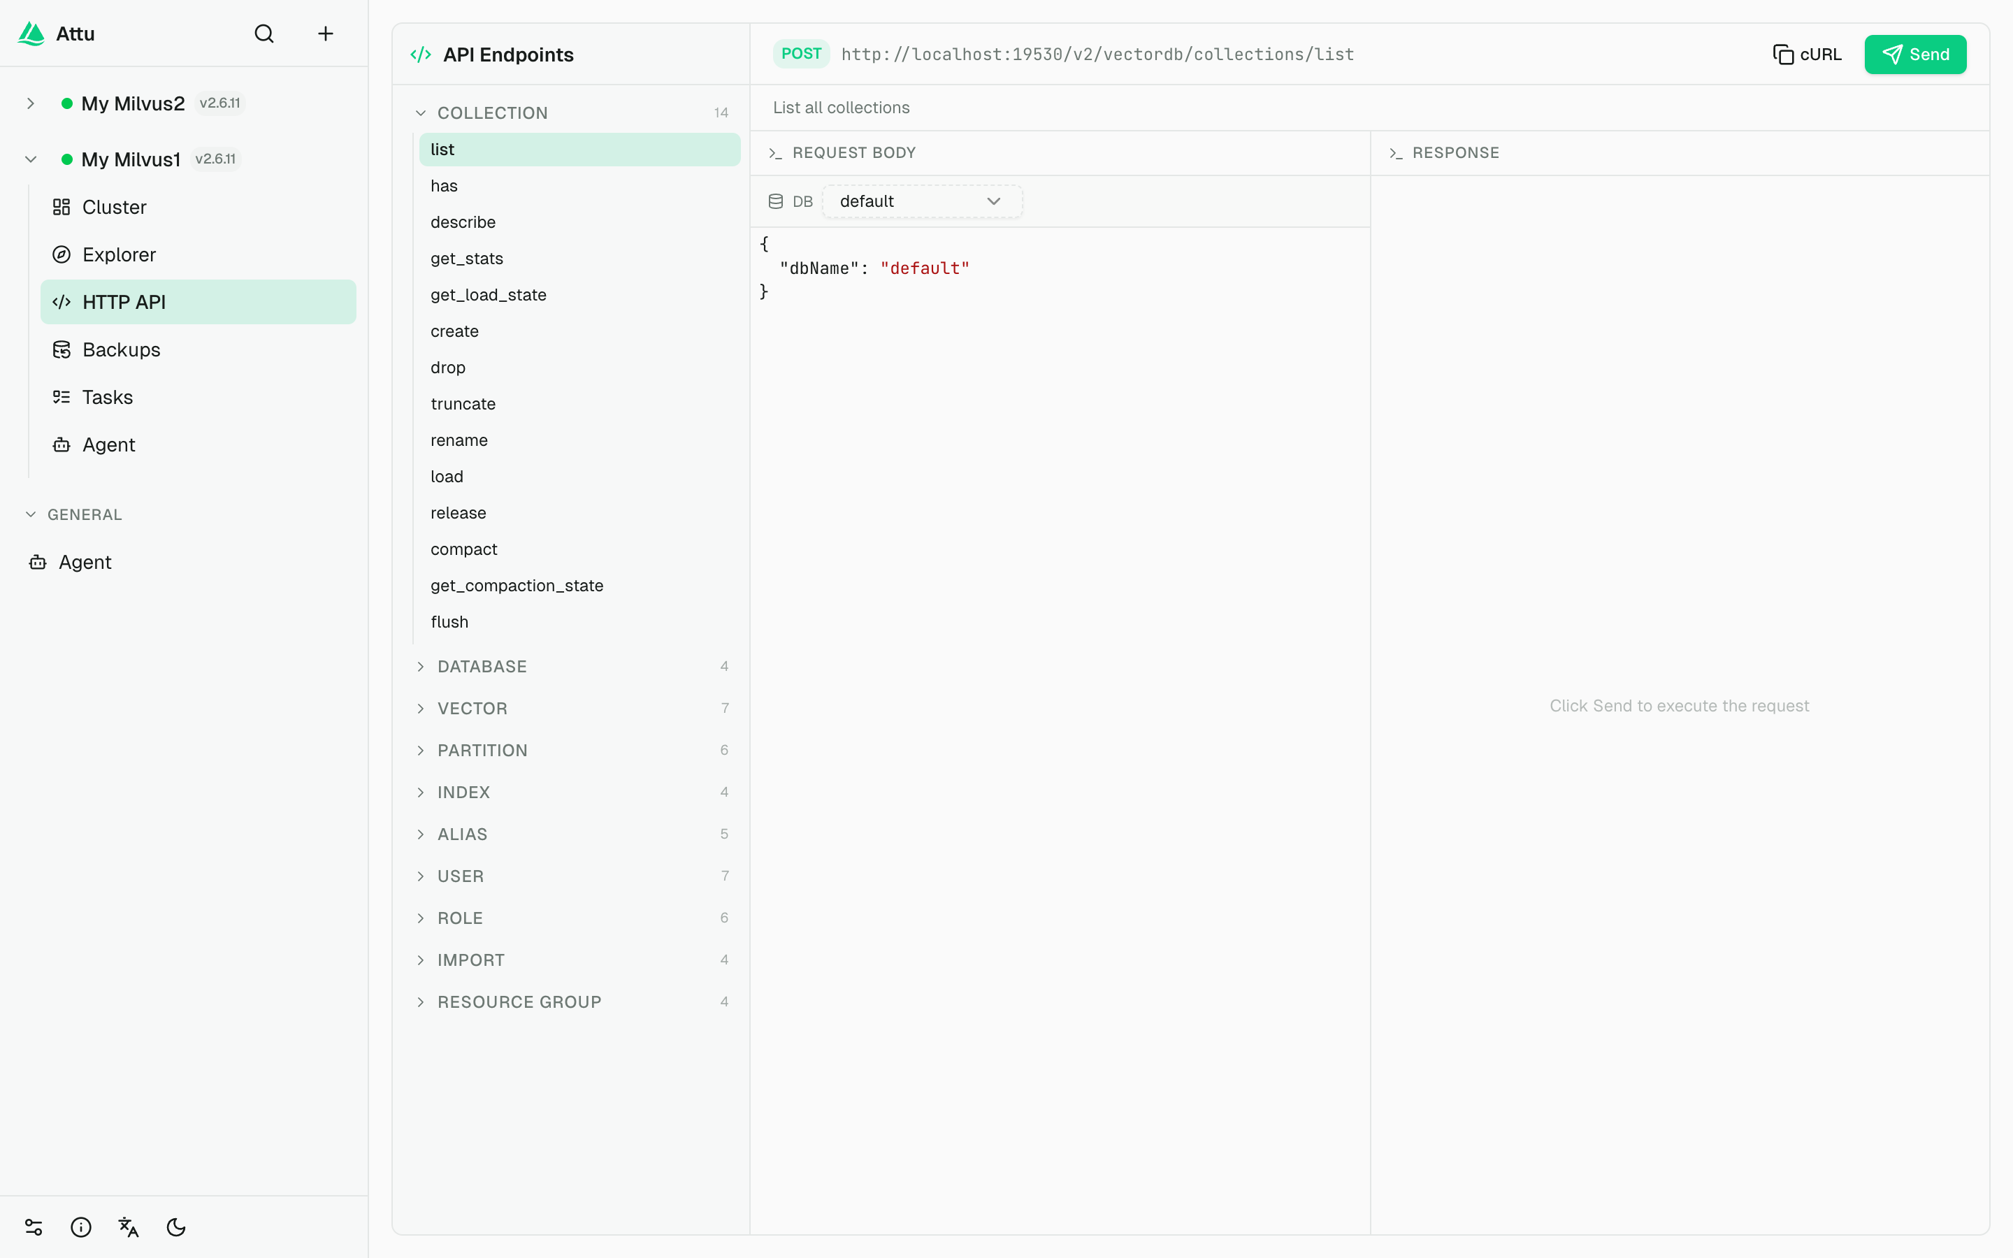Click the REQUEST BODY terminal icon
Image resolution: width=2013 pixels, height=1258 pixels.
pyautogui.click(x=775, y=153)
